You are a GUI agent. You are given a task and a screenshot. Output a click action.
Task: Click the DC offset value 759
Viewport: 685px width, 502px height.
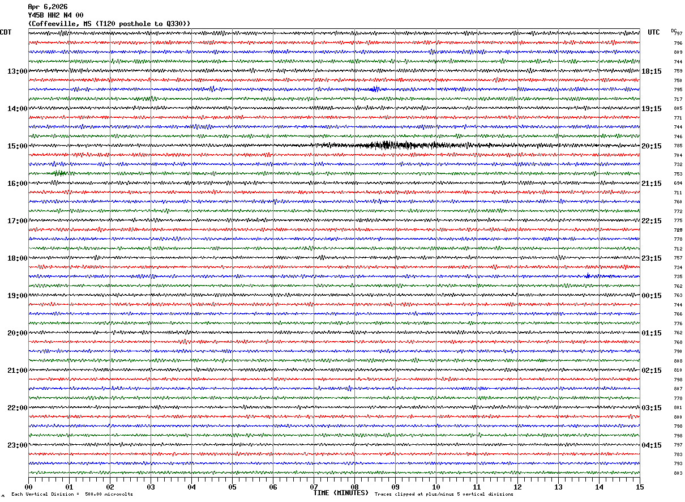tap(678, 71)
